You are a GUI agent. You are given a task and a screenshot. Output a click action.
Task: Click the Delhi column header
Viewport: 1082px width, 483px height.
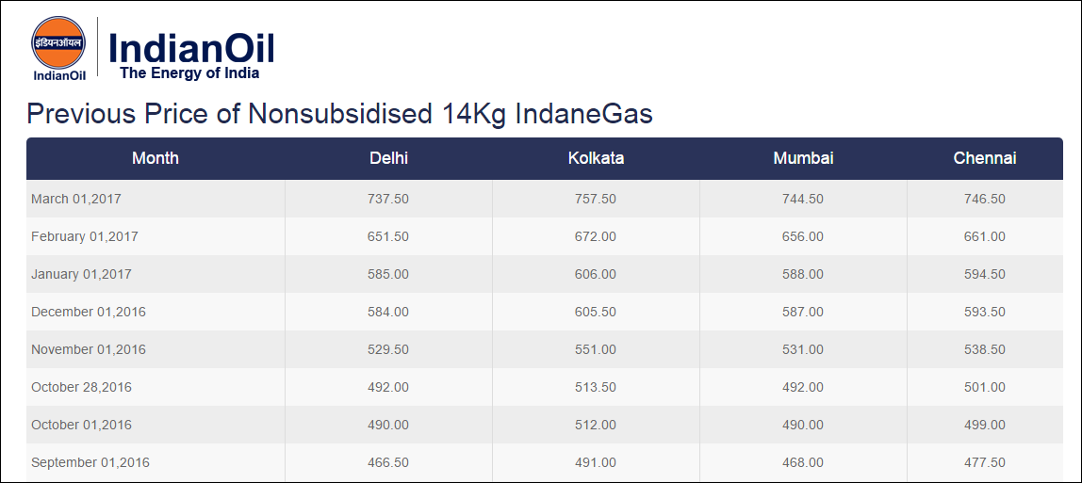click(388, 158)
